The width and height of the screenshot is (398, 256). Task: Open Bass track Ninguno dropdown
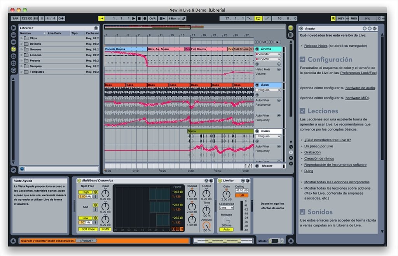click(x=268, y=90)
